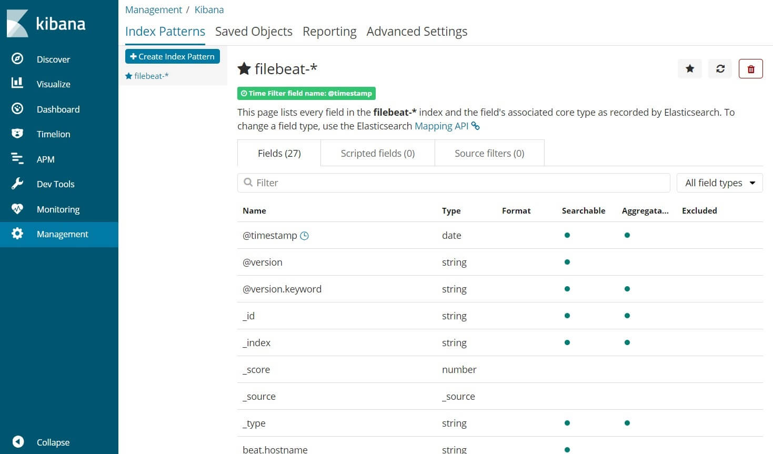Open the All field types dropdown
Viewport: 773px width, 454px height.
pos(719,183)
